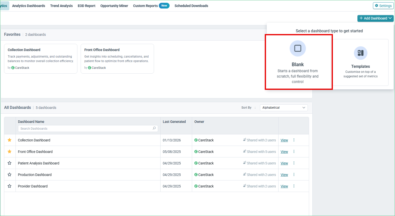This screenshot has width=395, height=216.
Task: Click the CareStack logo on Front Office Dashboard card
Action: (90, 68)
